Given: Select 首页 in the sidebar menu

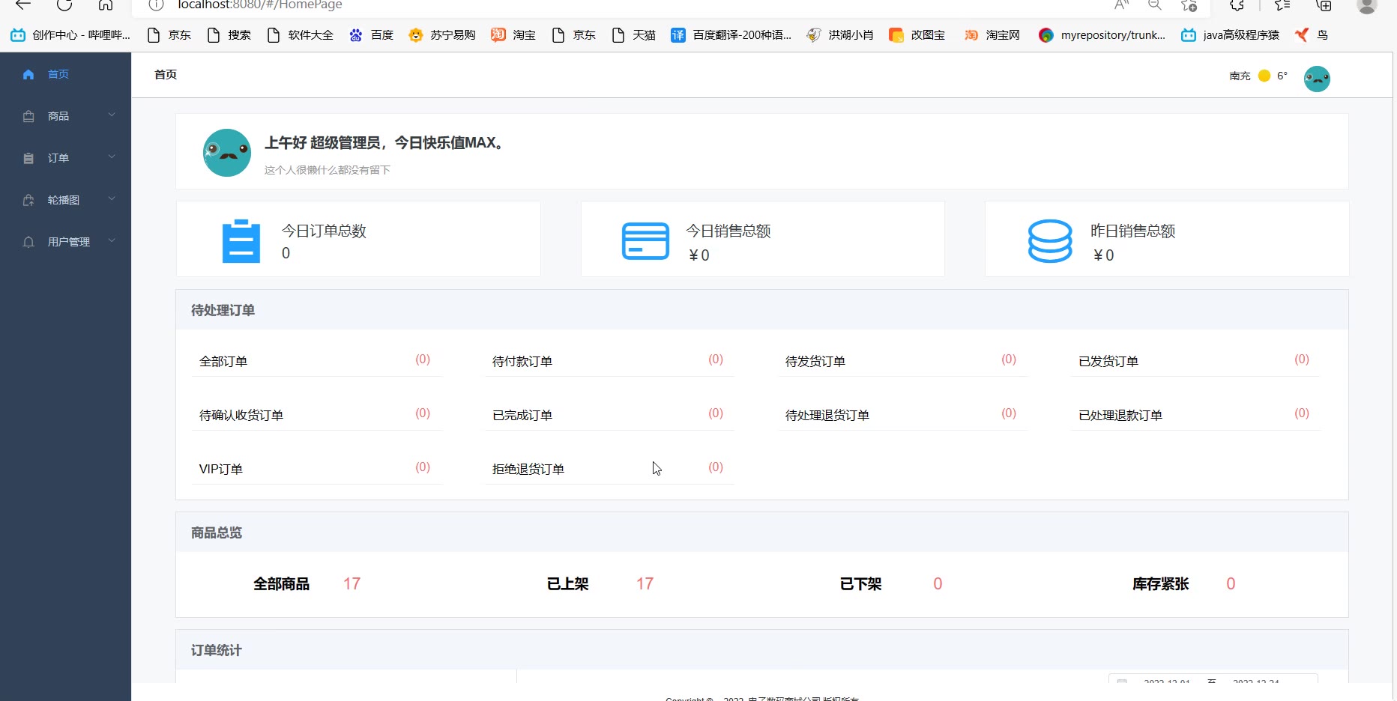Looking at the screenshot, I should click(x=58, y=74).
